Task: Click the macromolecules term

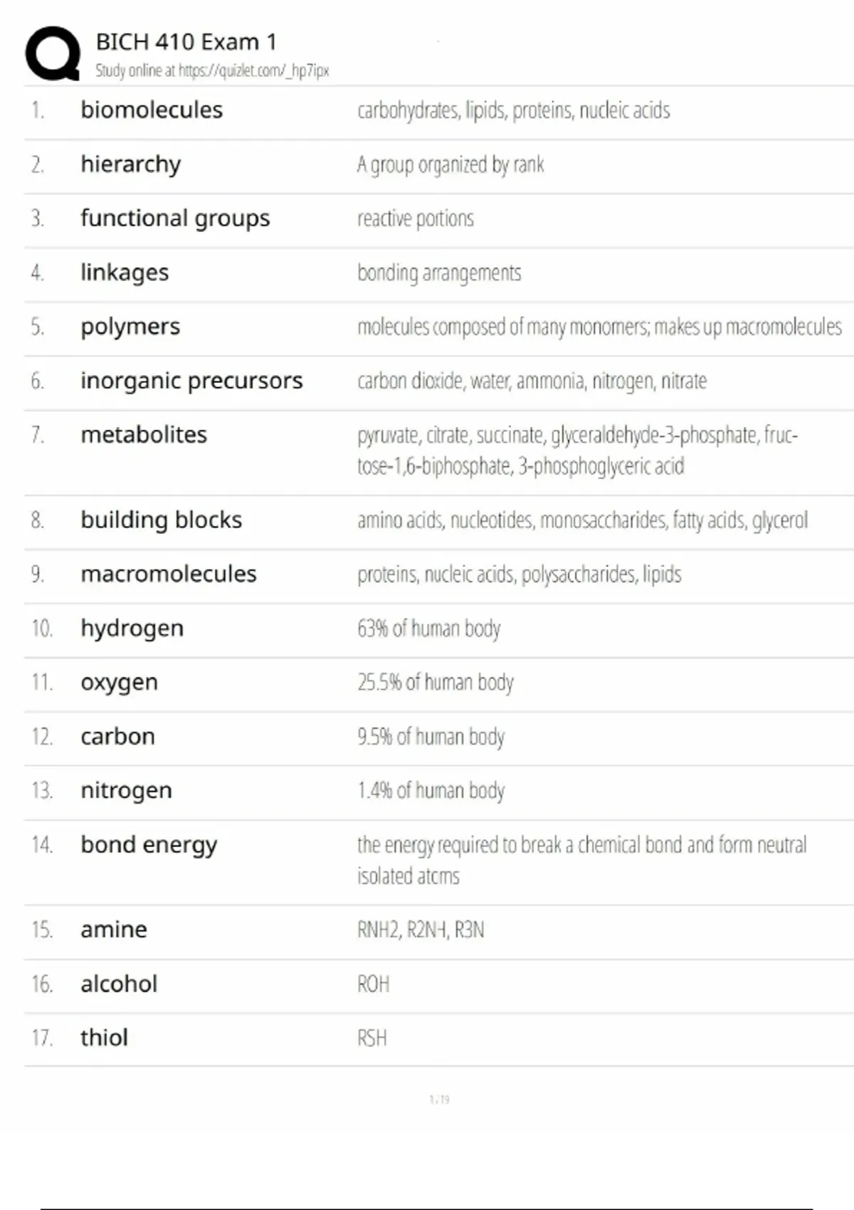Action: coord(169,574)
